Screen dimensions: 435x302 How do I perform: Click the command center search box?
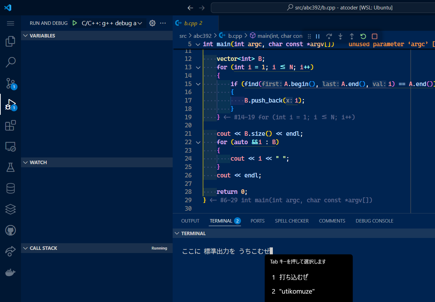(x=323, y=7)
